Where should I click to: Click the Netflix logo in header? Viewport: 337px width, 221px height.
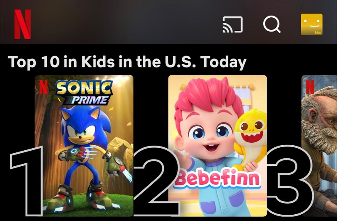pyautogui.click(x=23, y=24)
